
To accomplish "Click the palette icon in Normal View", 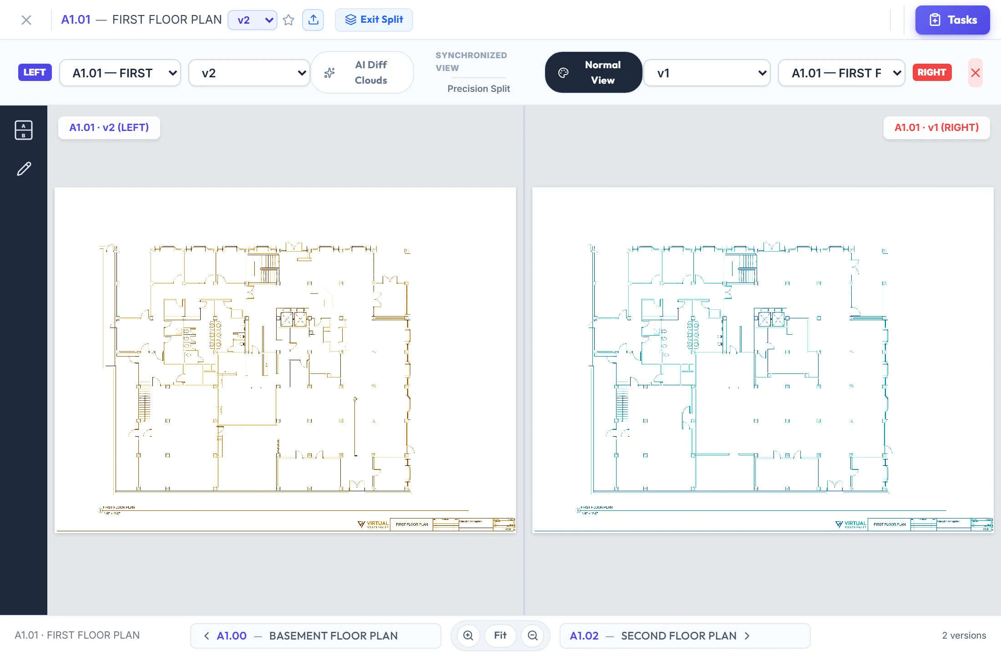I will pyautogui.click(x=563, y=73).
